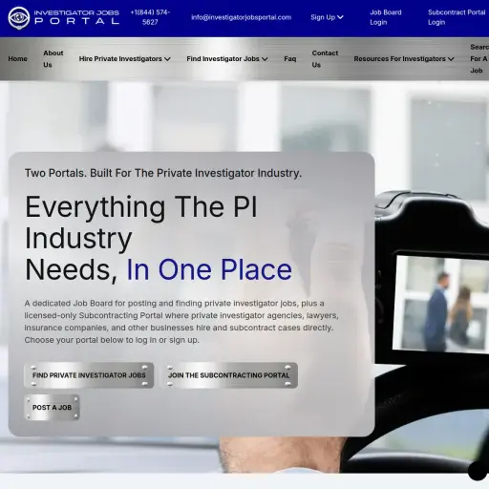Click Join The Subcontracting Portal button
This screenshot has height=489, width=489.
tap(228, 375)
